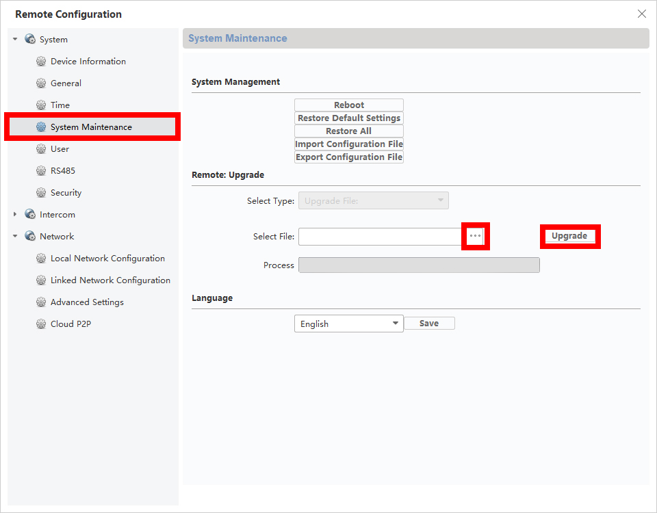The height and width of the screenshot is (513, 657).
Task: Collapse the Network tree node
Action: coord(15,237)
